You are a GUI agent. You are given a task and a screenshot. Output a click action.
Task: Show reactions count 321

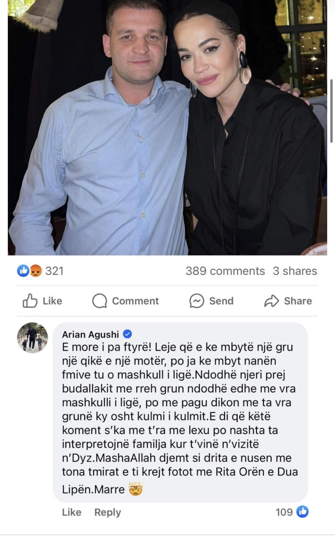(54, 271)
